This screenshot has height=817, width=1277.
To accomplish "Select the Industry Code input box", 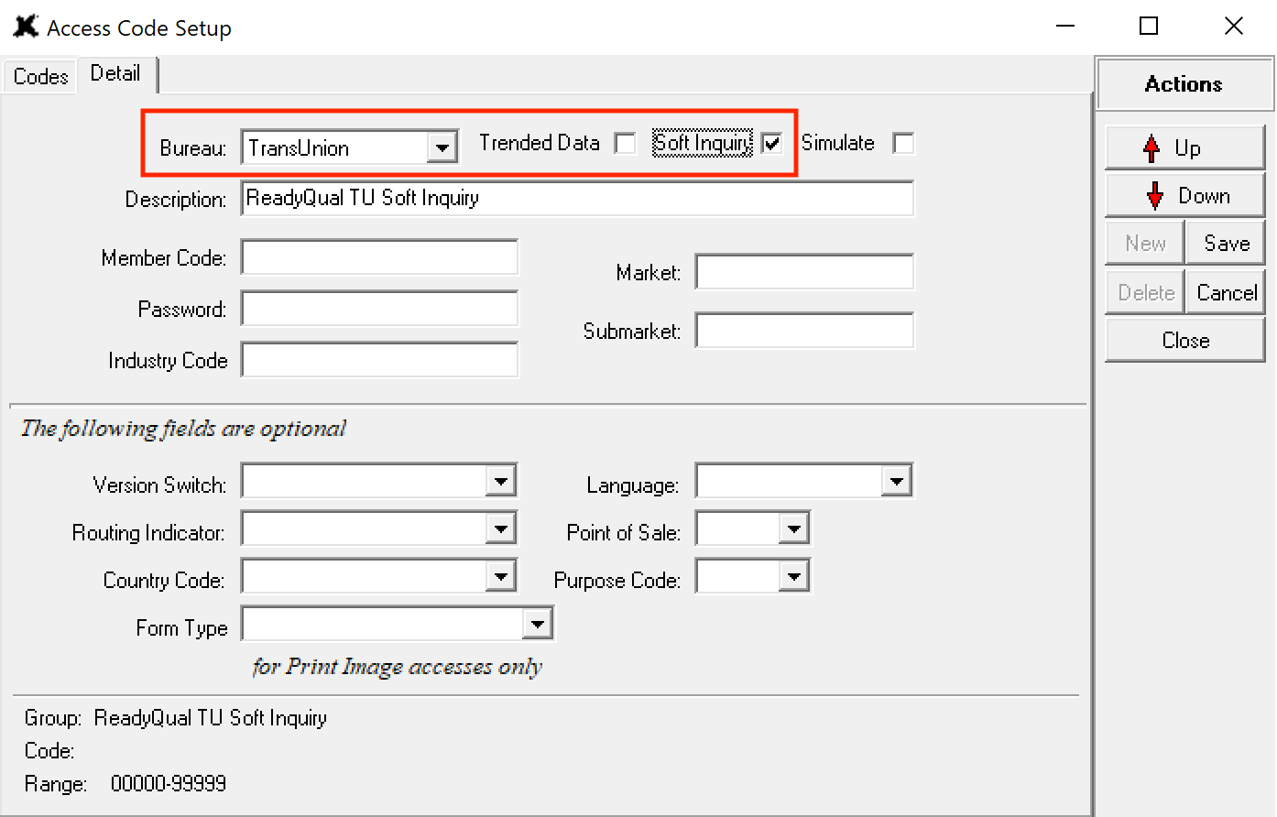I will pos(379,360).
